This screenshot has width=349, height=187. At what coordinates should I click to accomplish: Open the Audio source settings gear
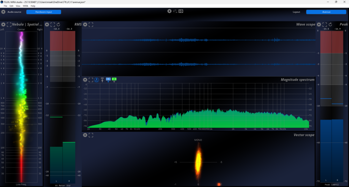[3, 12]
